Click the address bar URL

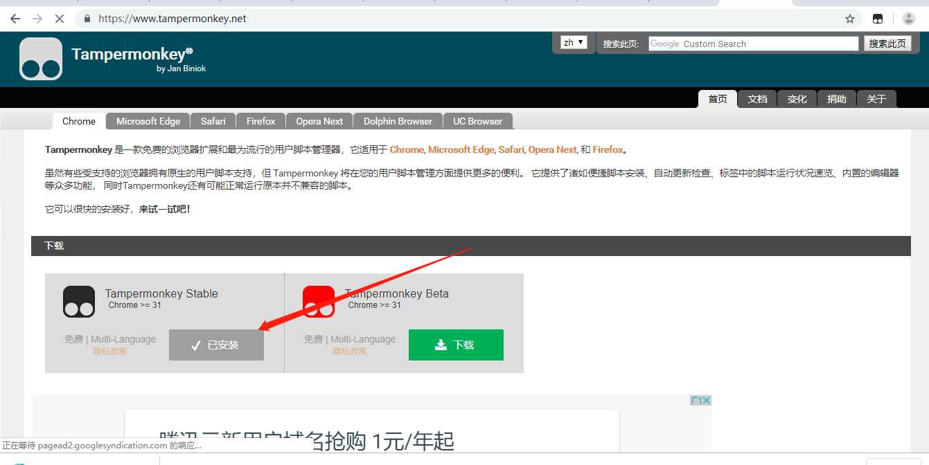pos(172,19)
